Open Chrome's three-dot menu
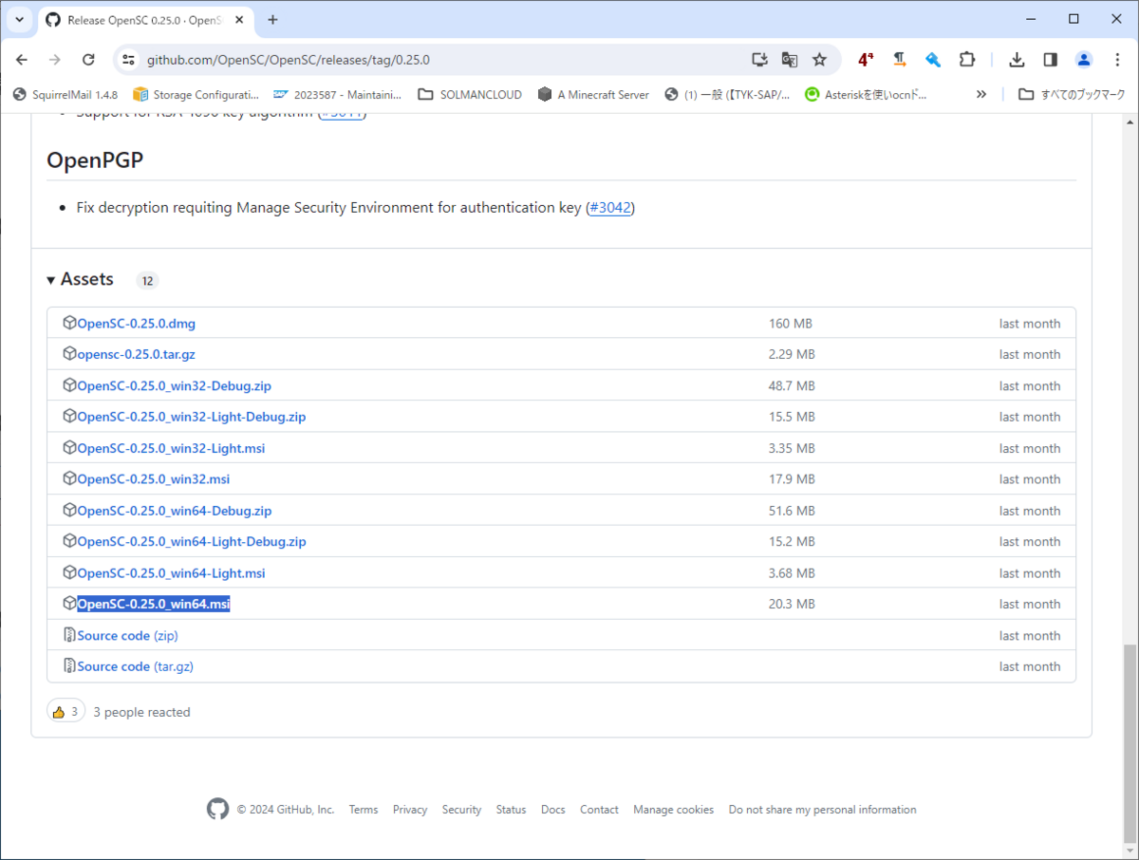The width and height of the screenshot is (1139, 860). click(1117, 59)
